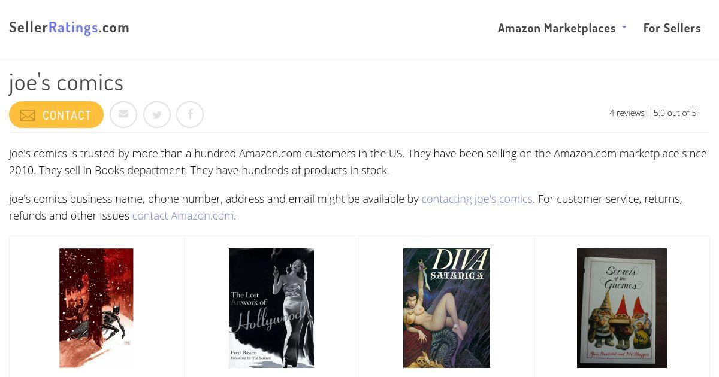Click the SellerRatings.com logo
This screenshot has height=377, width=719.
(x=69, y=28)
